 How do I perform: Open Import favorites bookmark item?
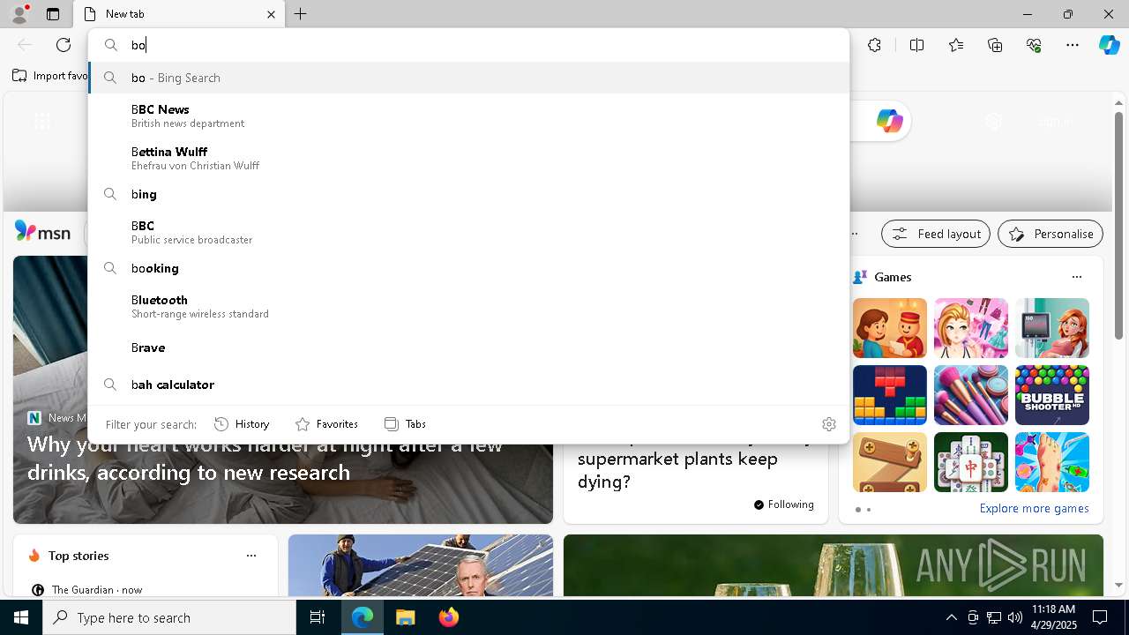(49, 76)
